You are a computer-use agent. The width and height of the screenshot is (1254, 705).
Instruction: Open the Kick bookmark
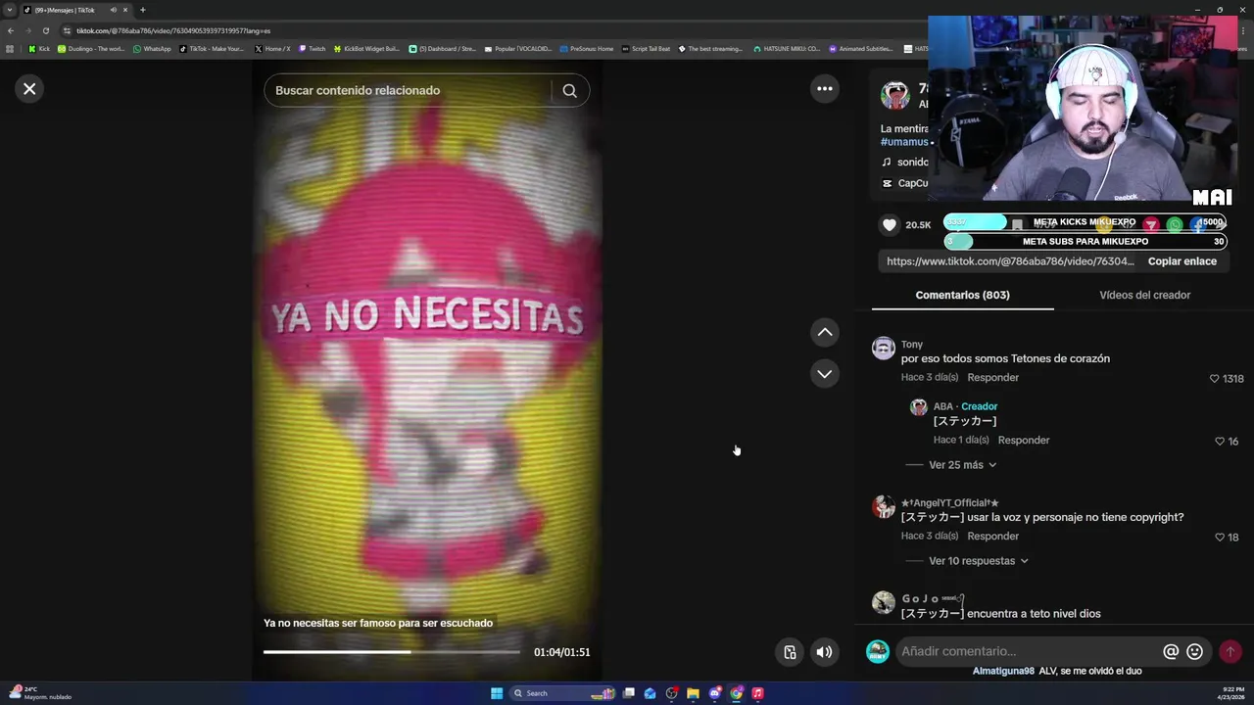pos(39,49)
